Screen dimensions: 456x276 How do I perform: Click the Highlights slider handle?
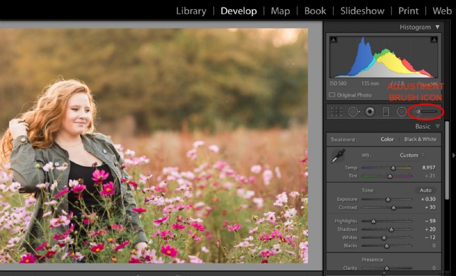coord(373,222)
